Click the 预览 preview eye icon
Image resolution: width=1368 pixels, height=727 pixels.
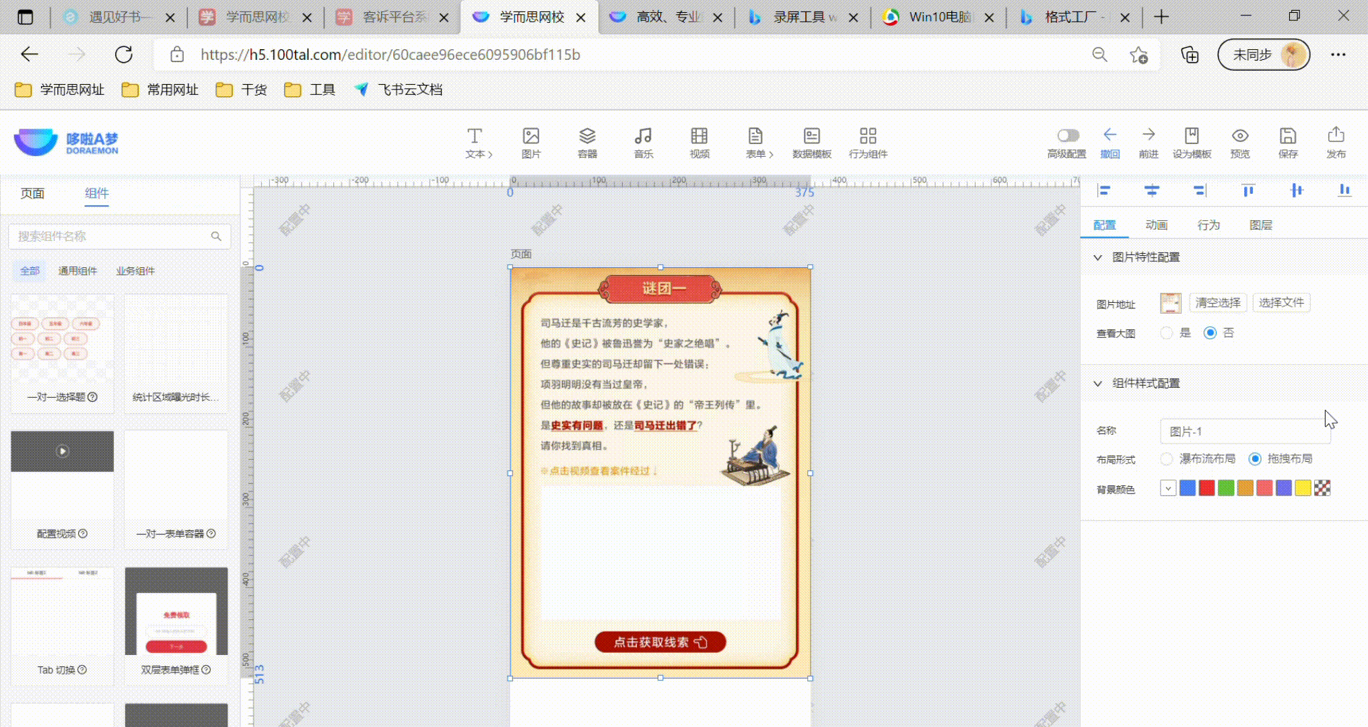(1239, 137)
